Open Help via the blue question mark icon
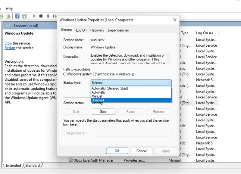 pos(17,16)
